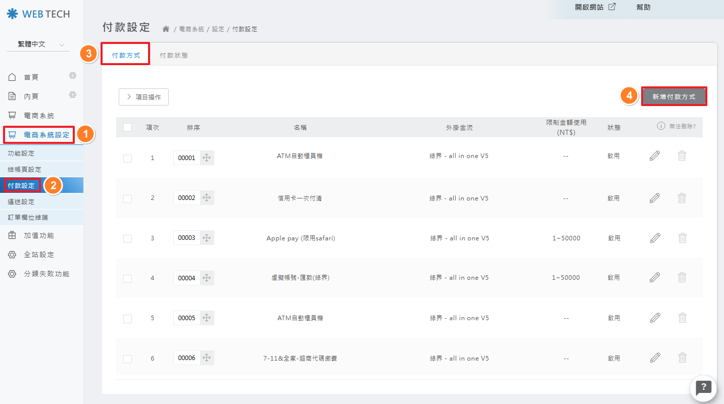Open the help chat bubble question icon
The image size is (724, 404).
pos(703,388)
